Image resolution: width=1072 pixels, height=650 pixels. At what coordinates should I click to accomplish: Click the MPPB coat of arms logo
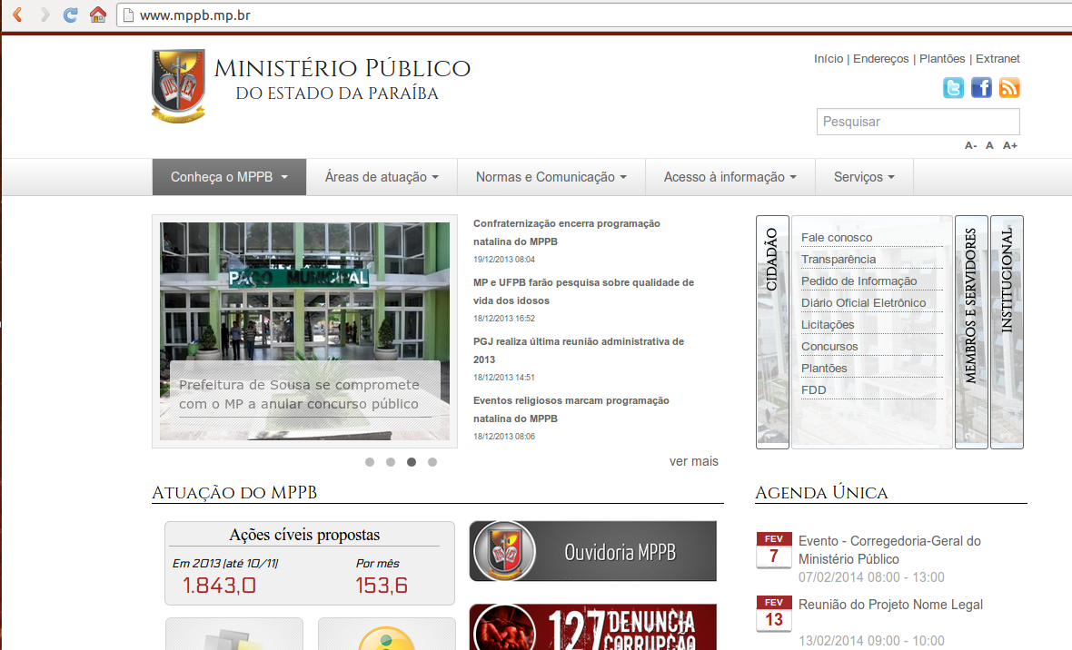click(x=178, y=85)
